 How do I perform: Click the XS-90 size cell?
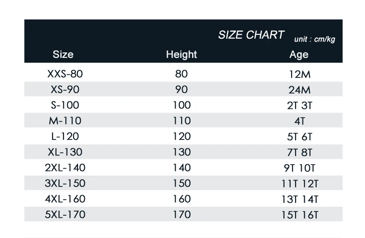pos(65,89)
